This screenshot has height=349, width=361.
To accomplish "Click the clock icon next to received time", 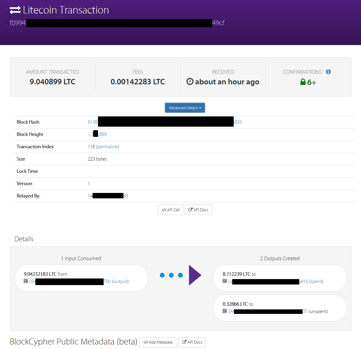I will click(x=190, y=81).
